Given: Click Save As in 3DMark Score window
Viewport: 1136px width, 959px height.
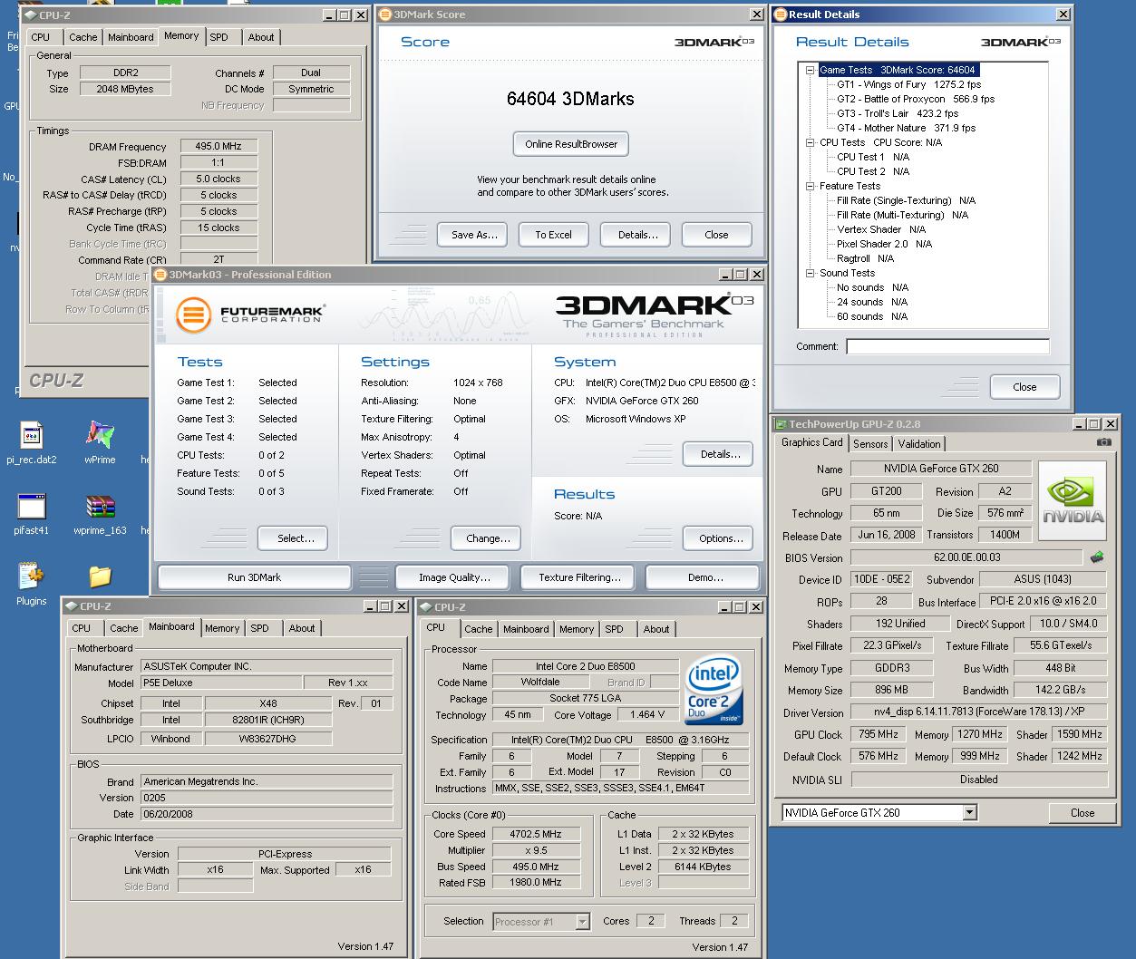Looking at the screenshot, I should click(x=474, y=235).
